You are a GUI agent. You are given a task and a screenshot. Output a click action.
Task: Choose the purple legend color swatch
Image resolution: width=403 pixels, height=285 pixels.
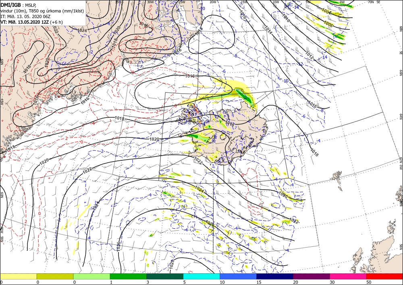[x=311, y=276]
